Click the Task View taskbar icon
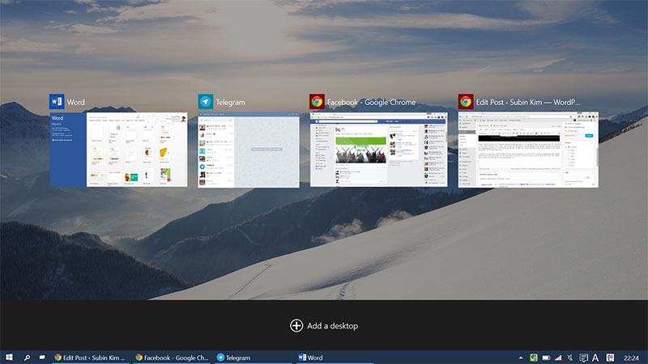 [x=41, y=357]
